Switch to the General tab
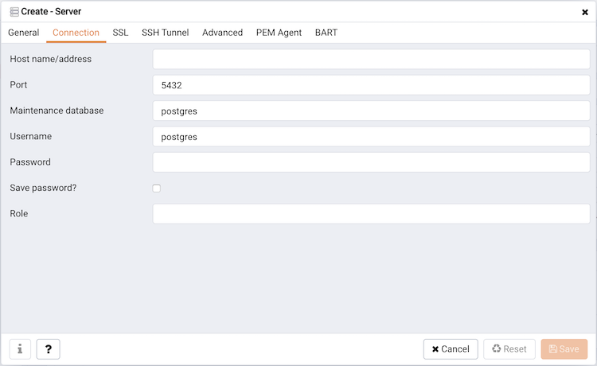This screenshot has height=366, width=597. [x=24, y=33]
